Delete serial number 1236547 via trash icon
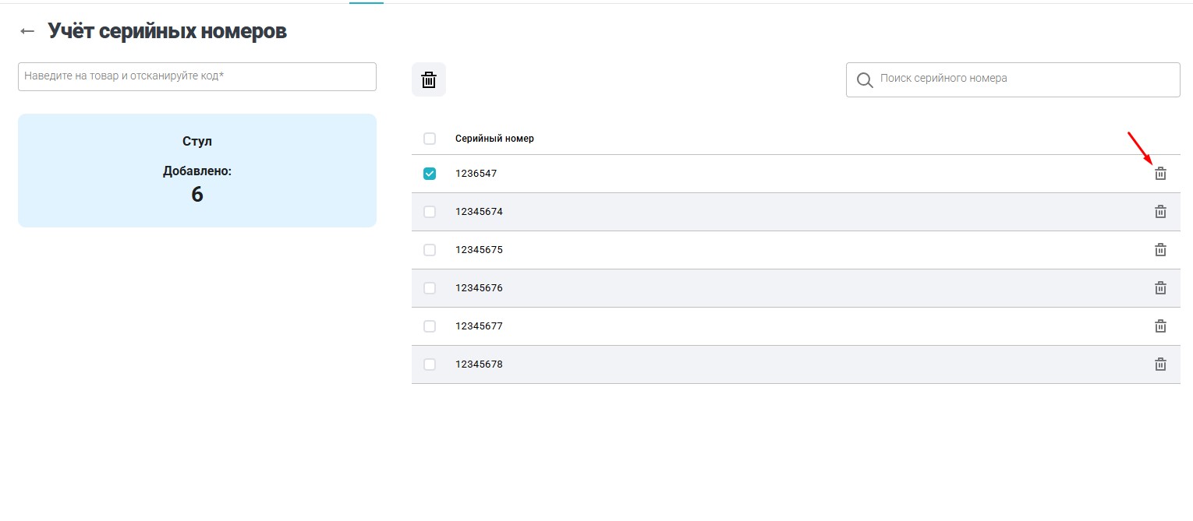Image resolution: width=1193 pixels, height=521 pixels. pos(1160,174)
